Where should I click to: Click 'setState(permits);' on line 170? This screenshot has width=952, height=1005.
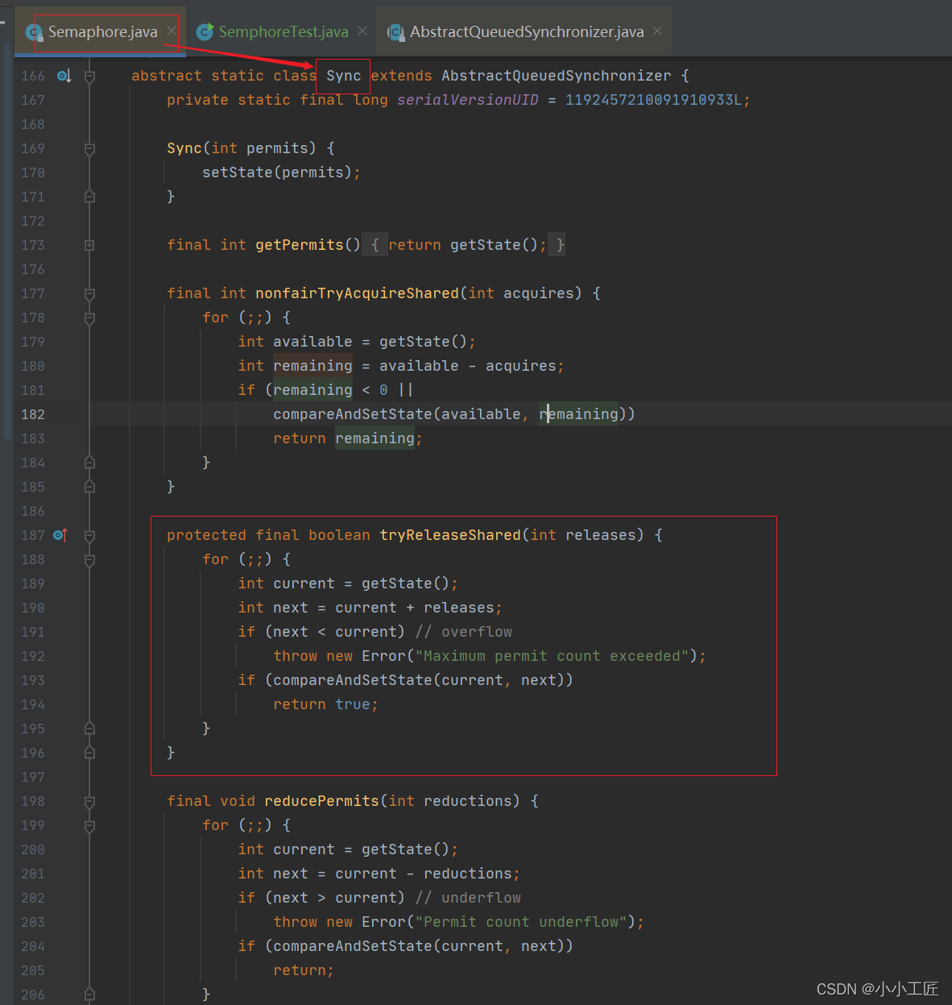(x=281, y=172)
